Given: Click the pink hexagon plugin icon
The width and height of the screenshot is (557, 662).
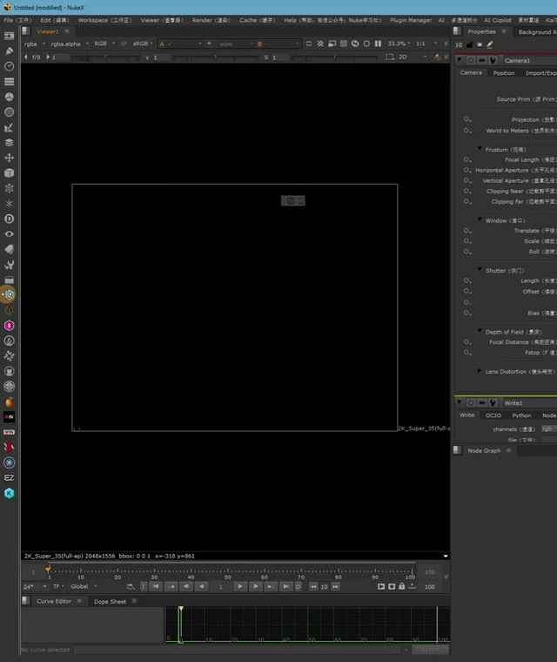Looking at the screenshot, I should point(9,326).
